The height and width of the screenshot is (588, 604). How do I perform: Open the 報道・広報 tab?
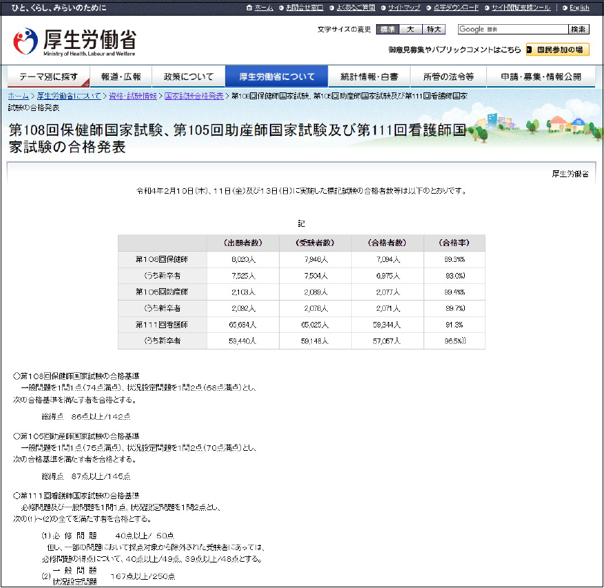121,77
